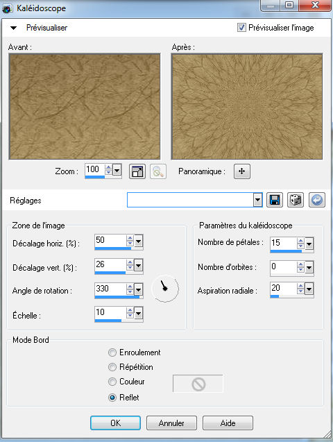Click the save preset floppy disk icon
Image resolution: width=333 pixels, height=442 pixels.
tap(275, 200)
